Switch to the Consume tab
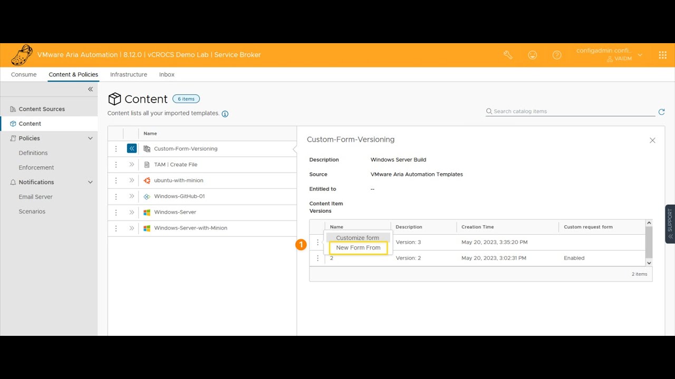The width and height of the screenshot is (675, 379). [24, 75]
